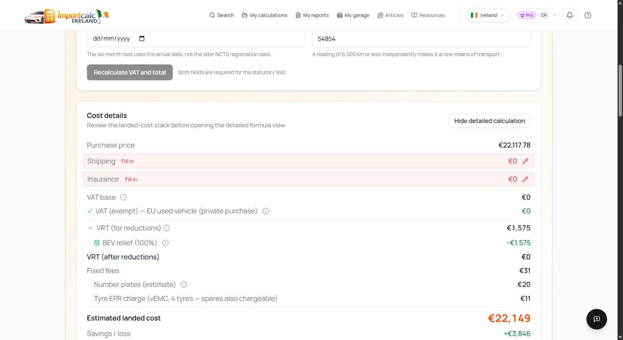Edit the Shipping cost pencil icon
This screenshot has width=623, height=340.
coord(525,161)
